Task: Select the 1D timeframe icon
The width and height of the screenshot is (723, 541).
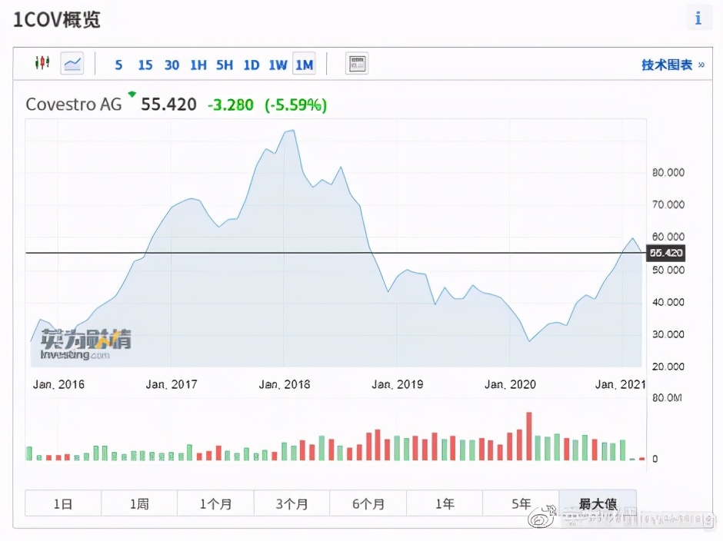Action: click(251, 65)
